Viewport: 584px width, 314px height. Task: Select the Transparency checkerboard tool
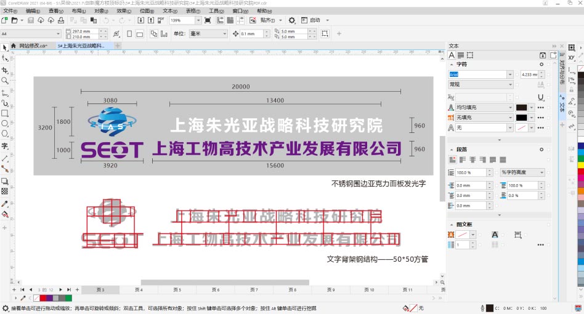[4, 191]
